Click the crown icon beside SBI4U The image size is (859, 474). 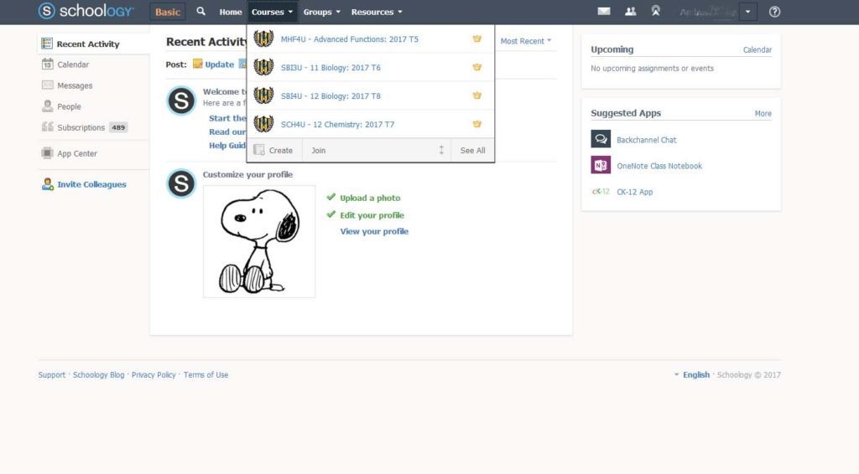[x=477, y=95]
